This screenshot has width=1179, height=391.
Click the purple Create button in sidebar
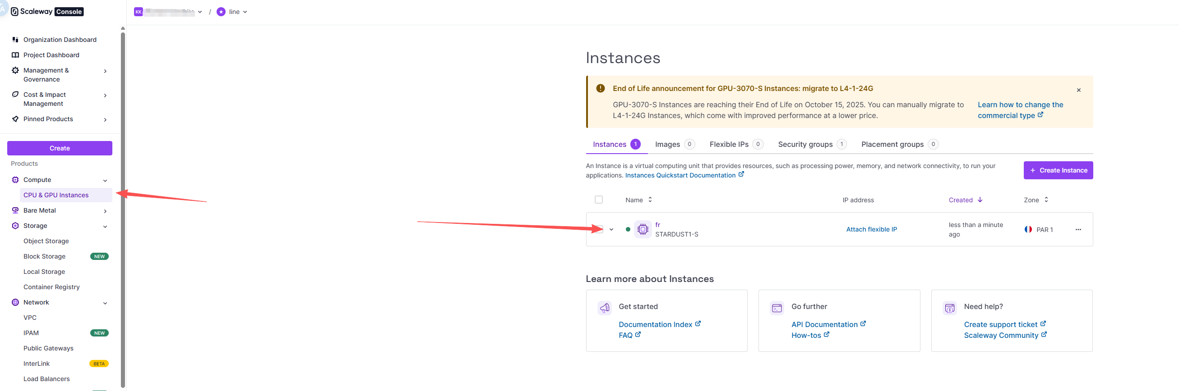[60, 148]
